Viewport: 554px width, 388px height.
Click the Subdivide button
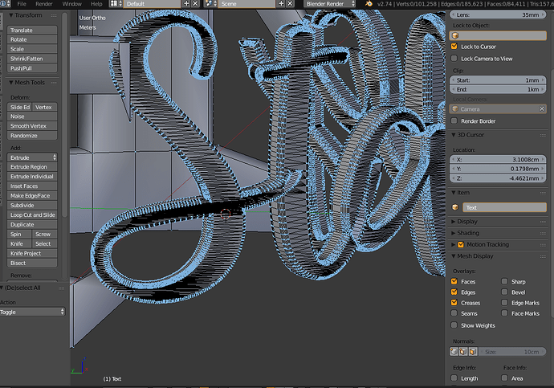pyautogui.click(x=32, y=205)
